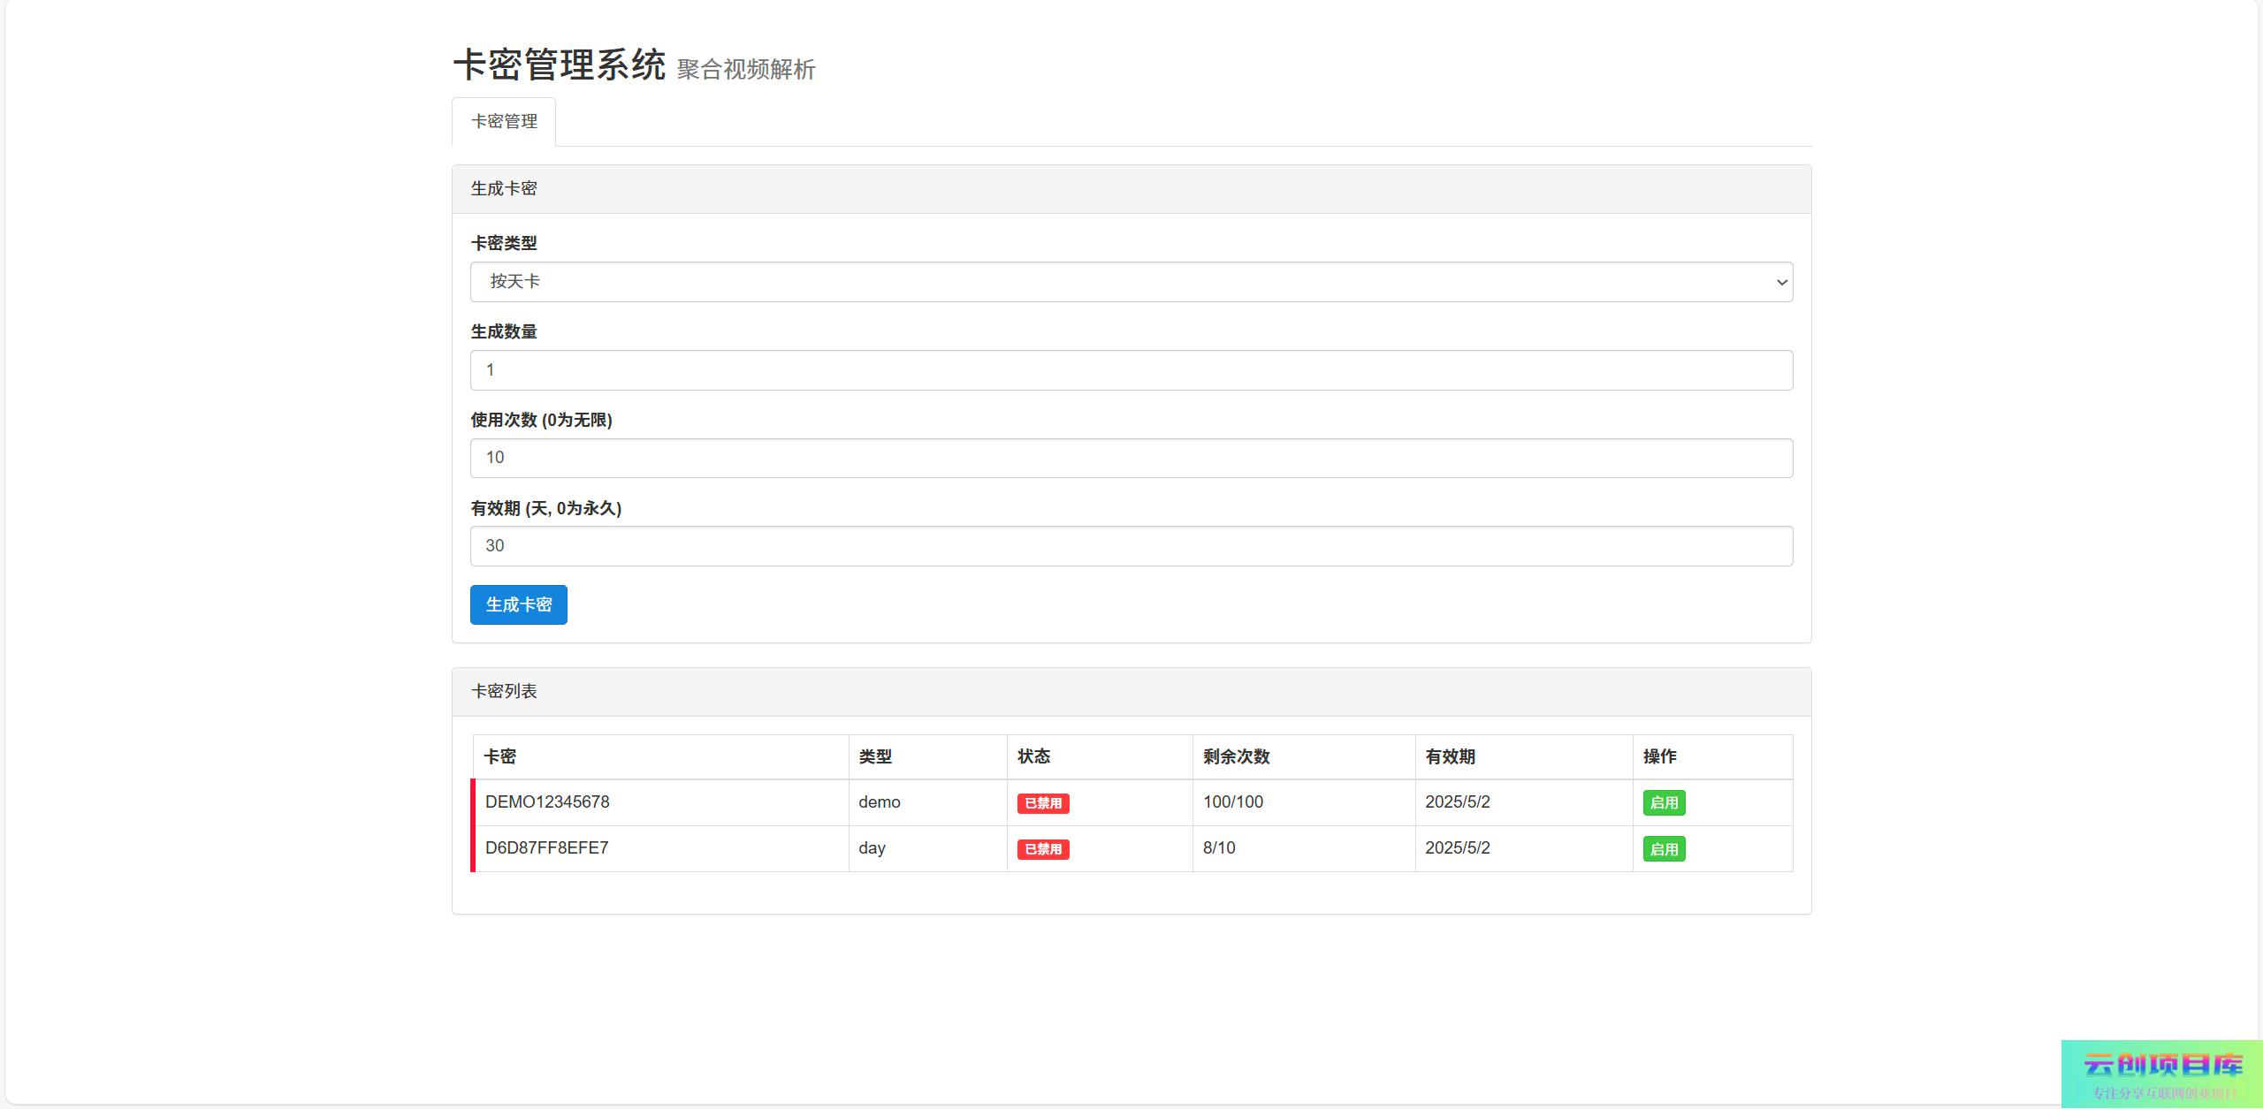Click the 卡密管理系统 page title
The image size is (2263, 1109).
point(560,65)
